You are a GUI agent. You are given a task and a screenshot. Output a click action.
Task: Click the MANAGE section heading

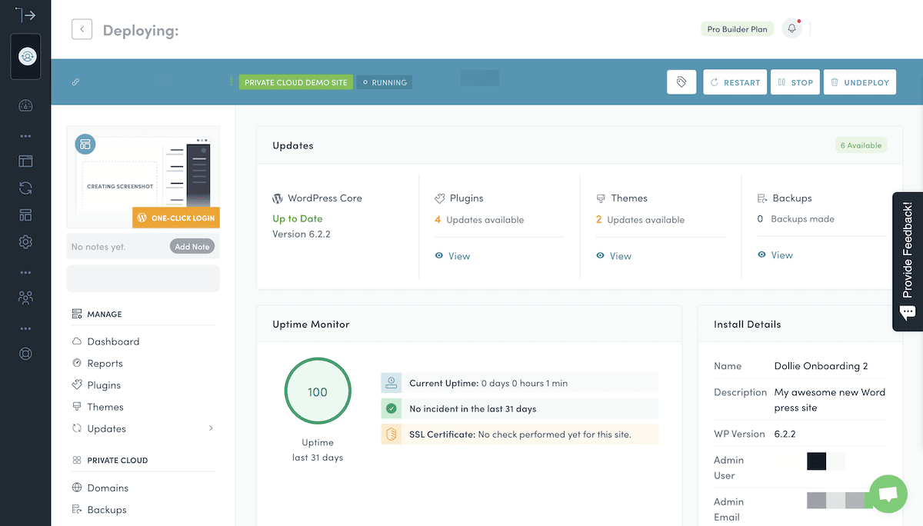pos(105,315)
